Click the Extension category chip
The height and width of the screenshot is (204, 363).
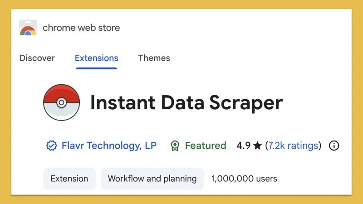[x=69, y=179]
